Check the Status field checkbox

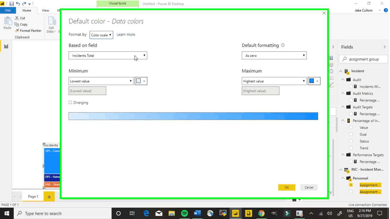pyautogui.click(x=351, y=141)
